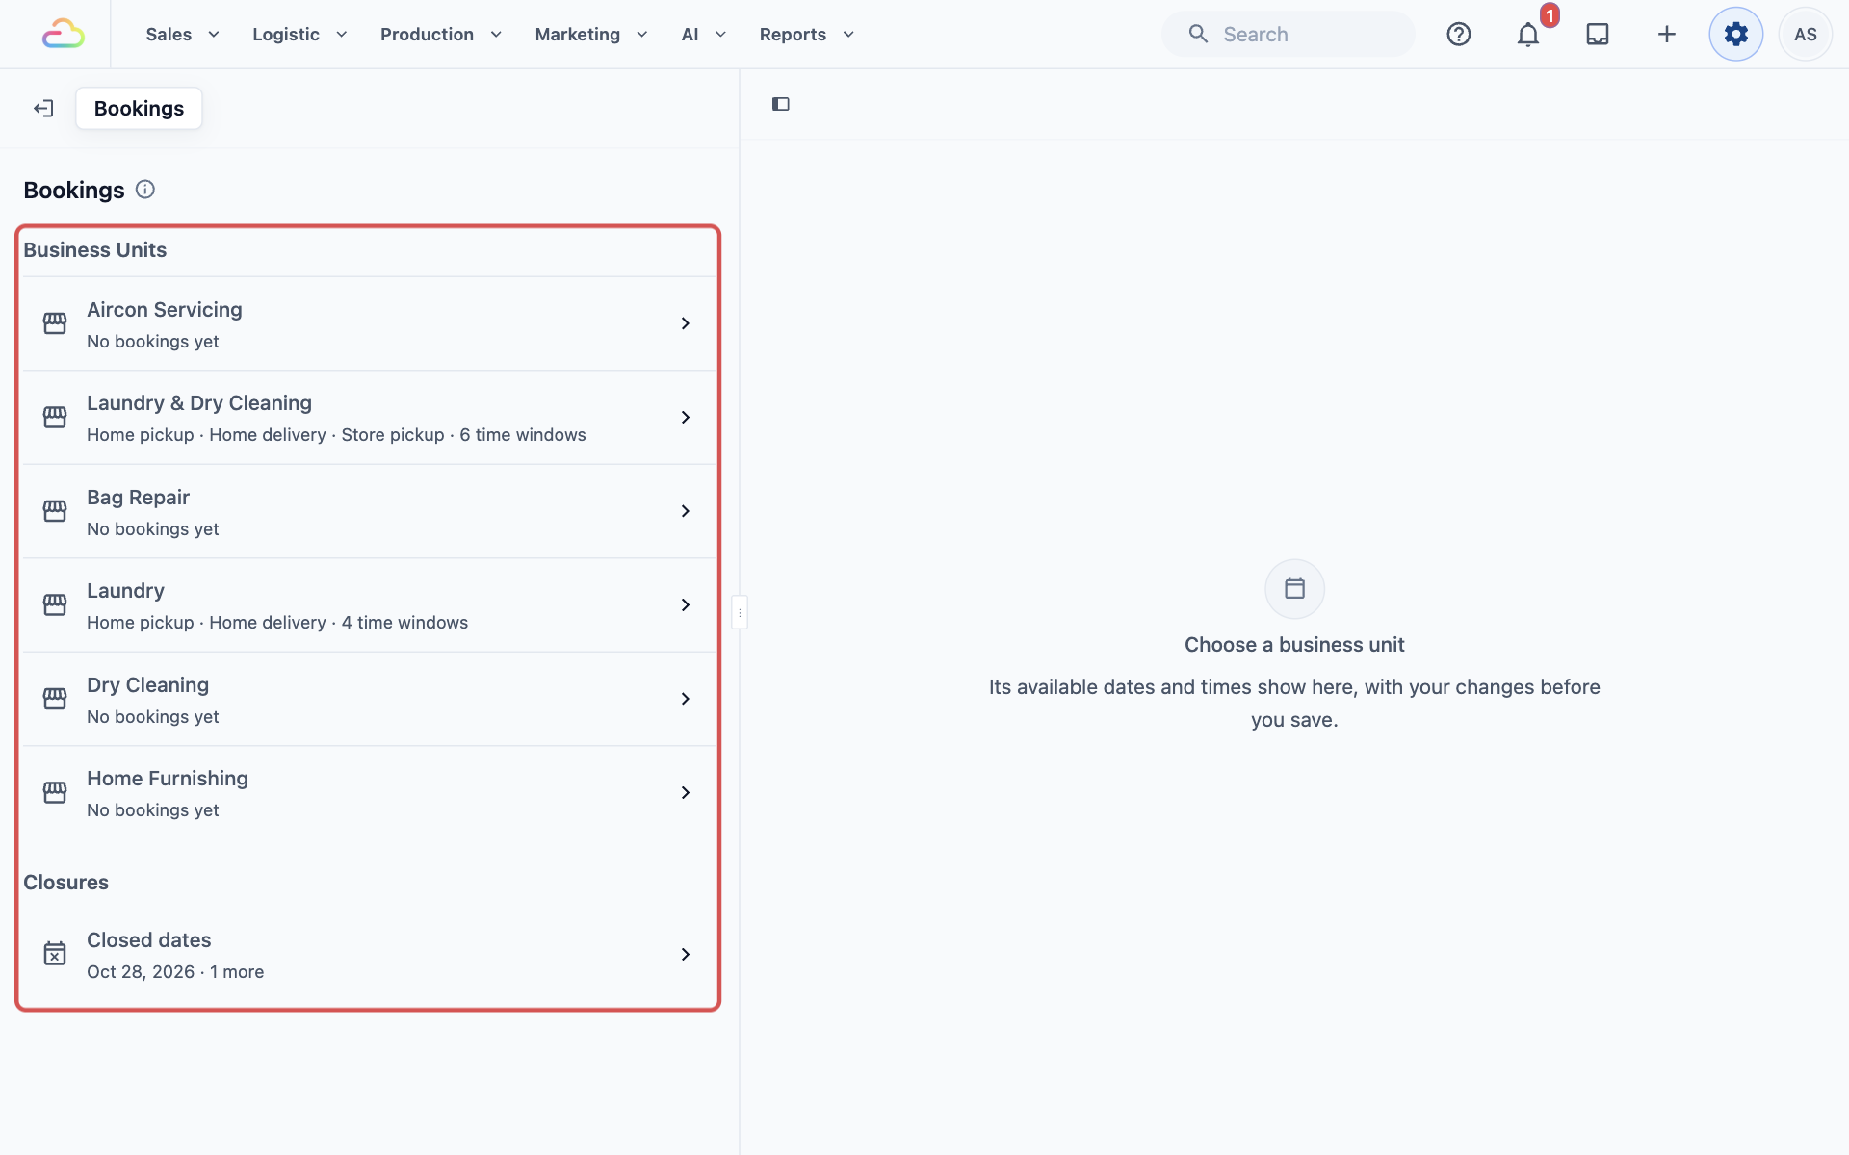Expand the Laundry row chevron
1849x1155 pixels.
point(686,604)
